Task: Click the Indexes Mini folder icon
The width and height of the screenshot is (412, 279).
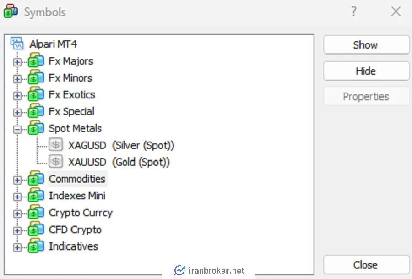Action: point(36,196)
